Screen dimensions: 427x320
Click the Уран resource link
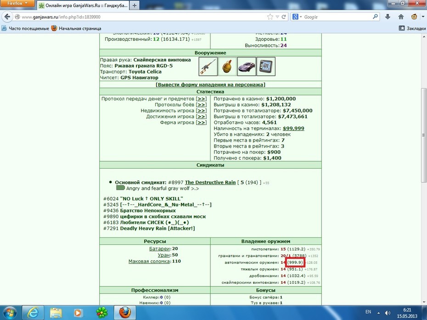(164, 255)
